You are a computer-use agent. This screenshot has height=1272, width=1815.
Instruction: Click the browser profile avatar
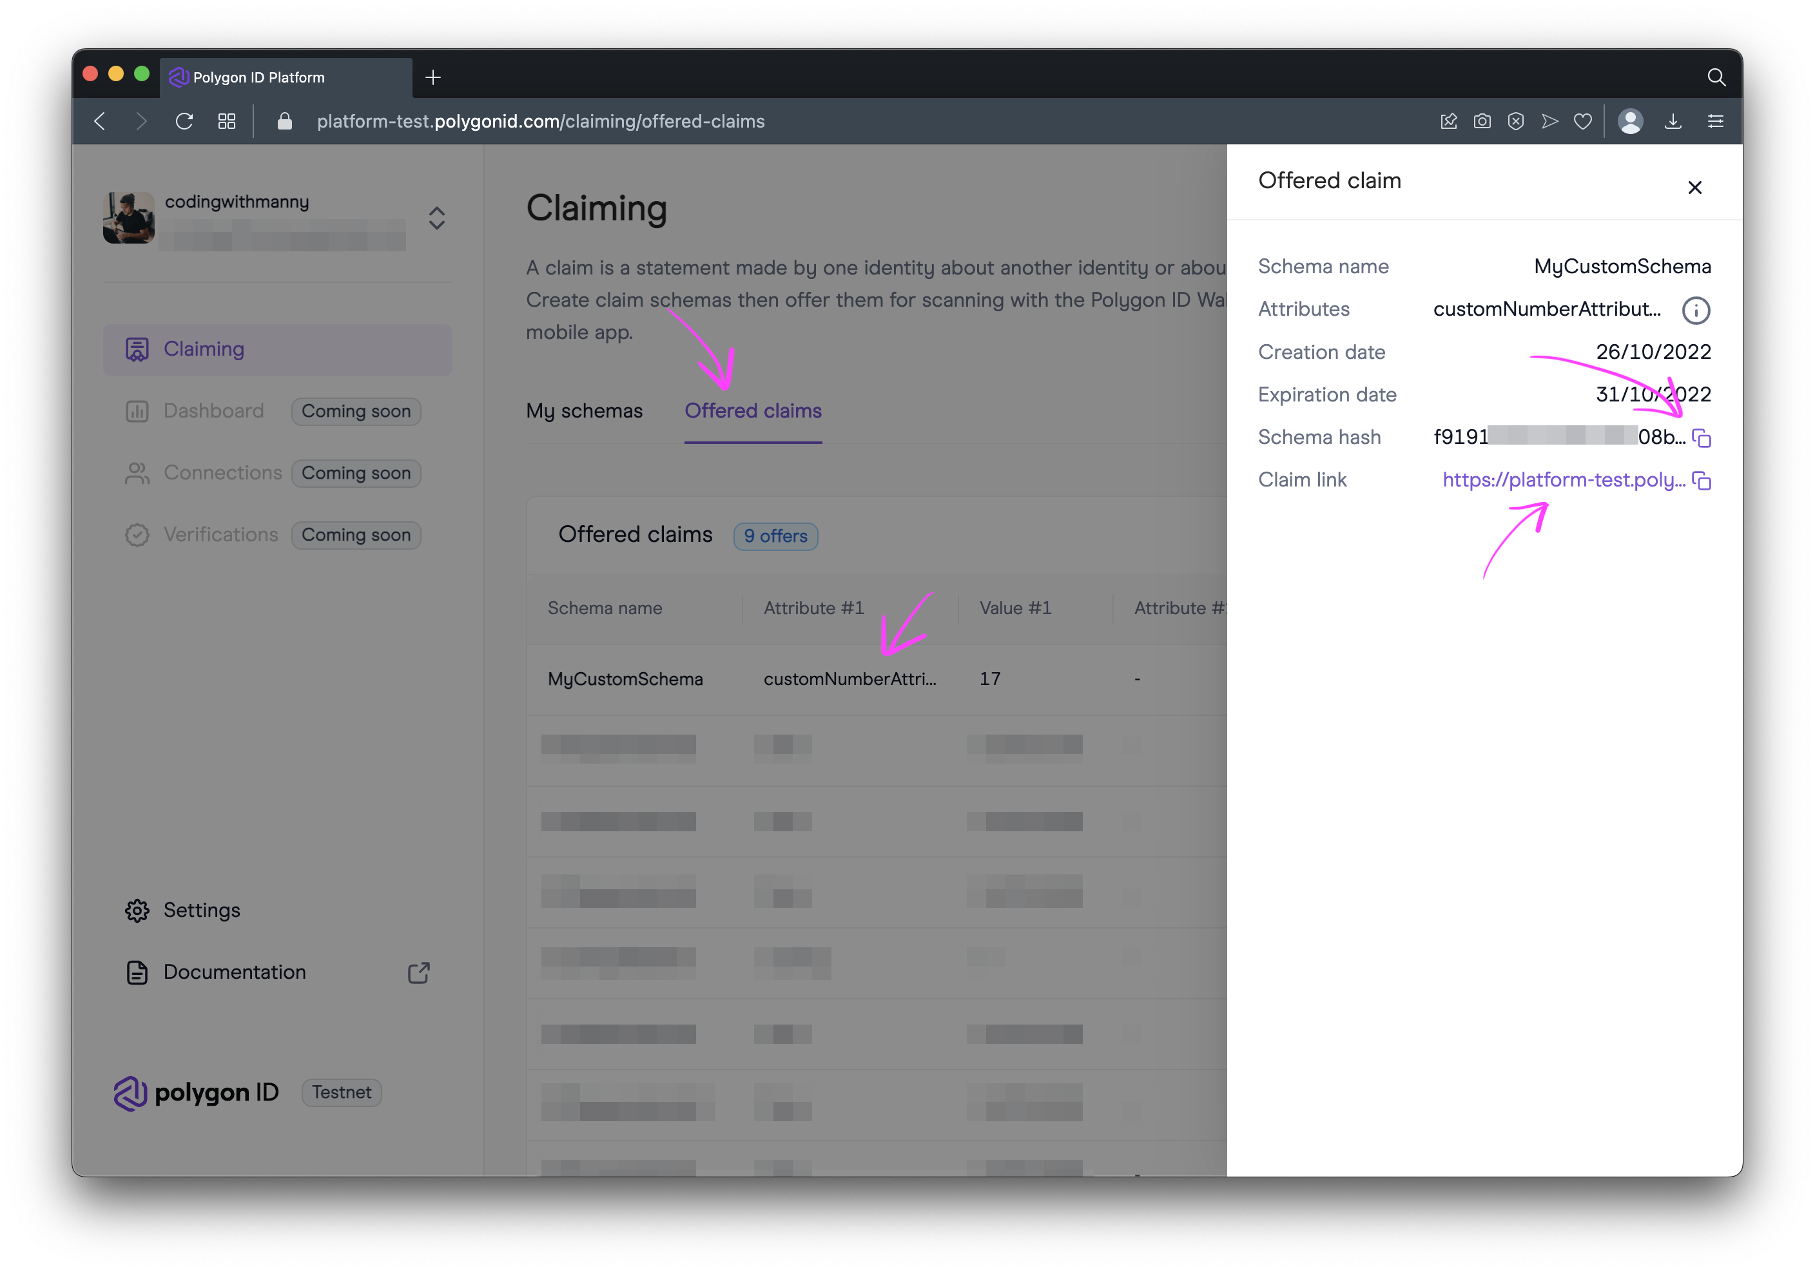[x=1630, y=121]
